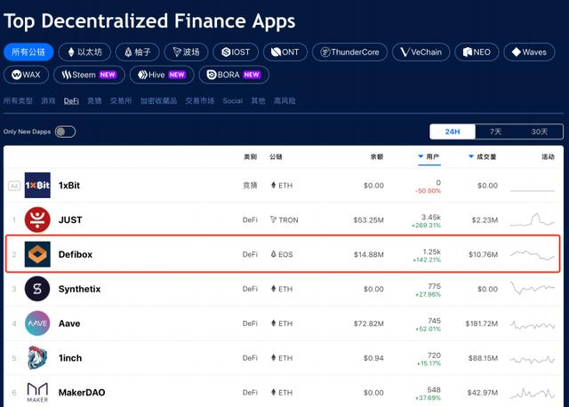Open the DeFi category tab

(x=71, y=100)
